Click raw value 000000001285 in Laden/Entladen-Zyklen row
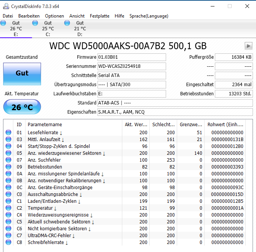Viewport: 256px width, 252px height. click(x=227, y=201)
